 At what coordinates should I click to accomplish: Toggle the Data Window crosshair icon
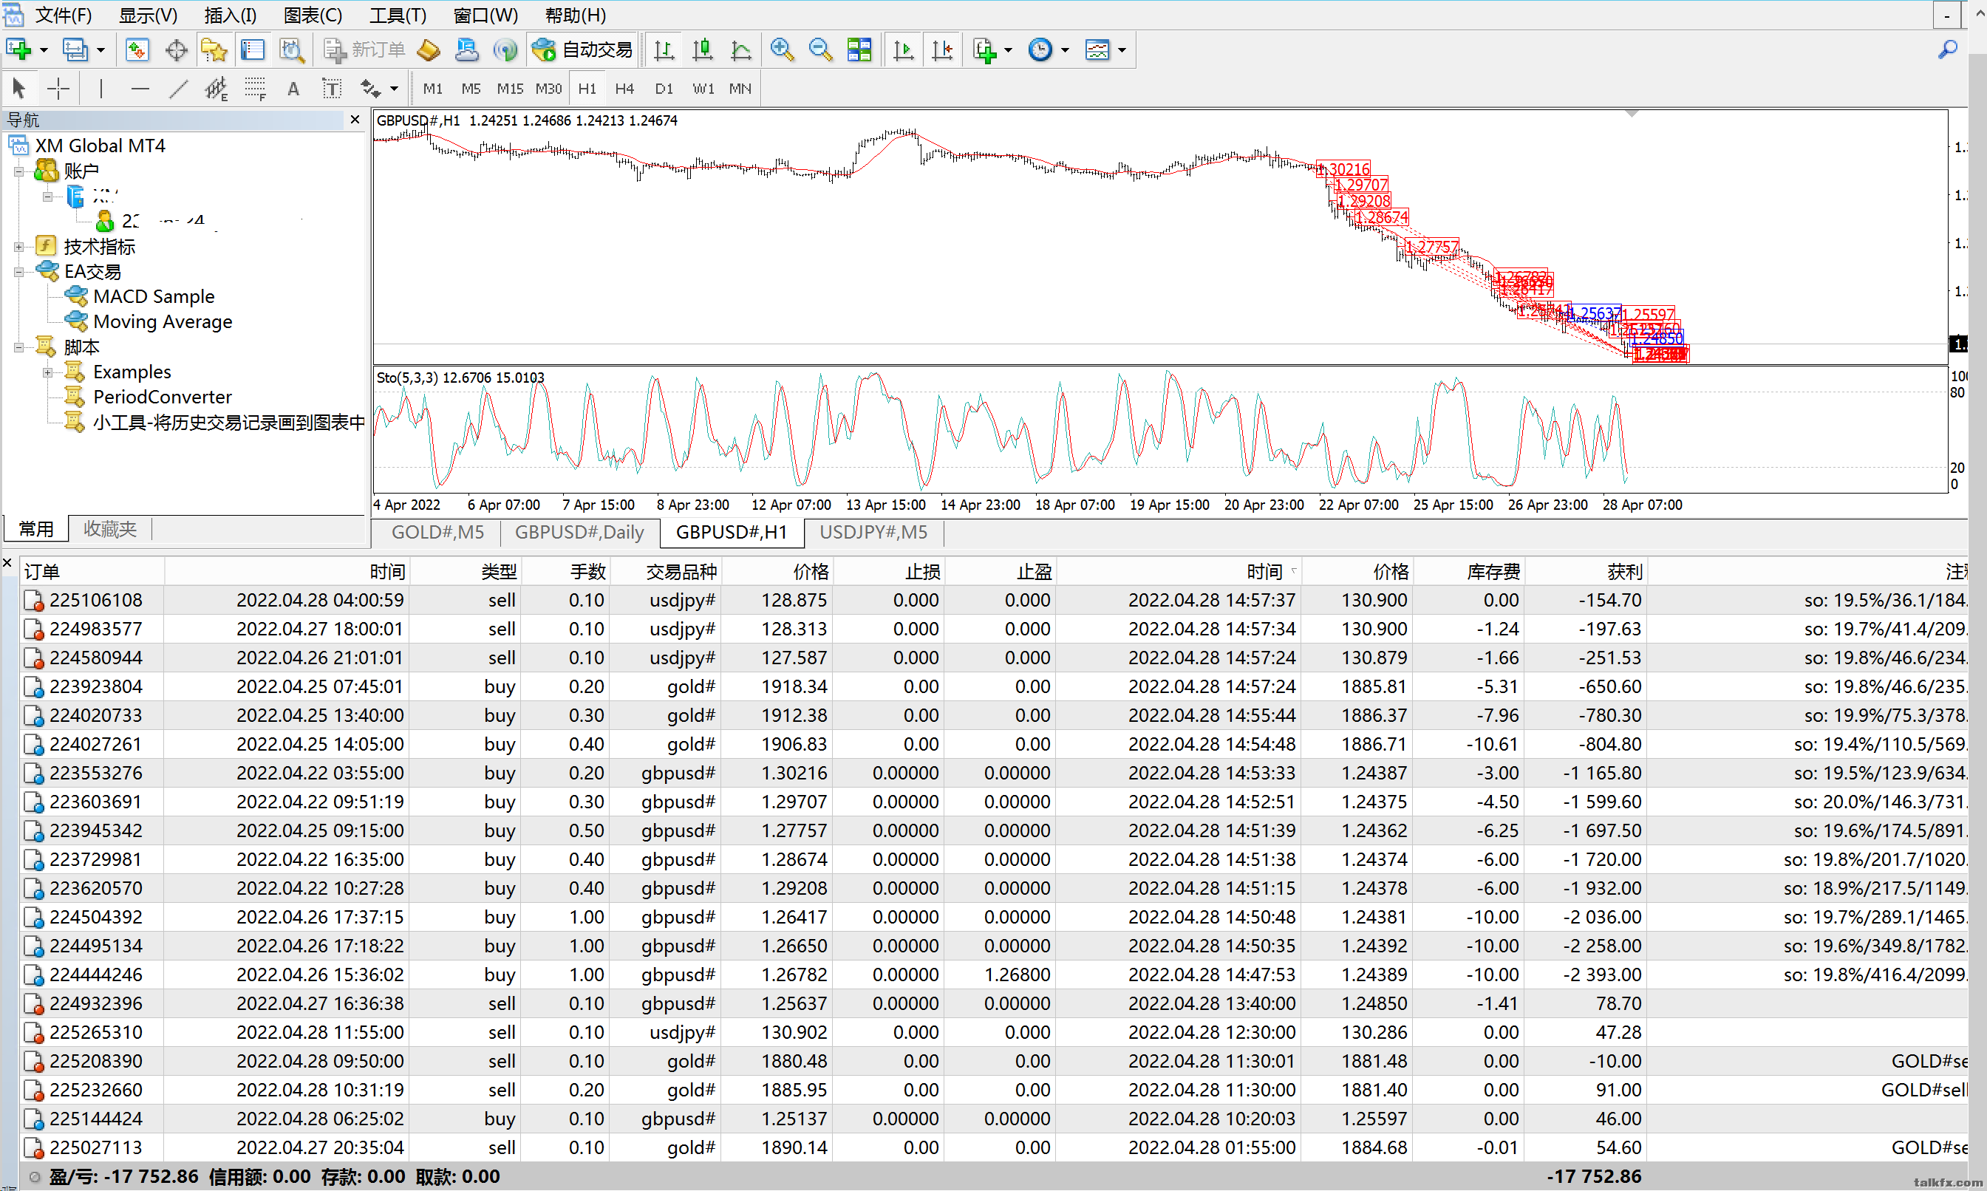pyautogui.click(x=176, y=50)
